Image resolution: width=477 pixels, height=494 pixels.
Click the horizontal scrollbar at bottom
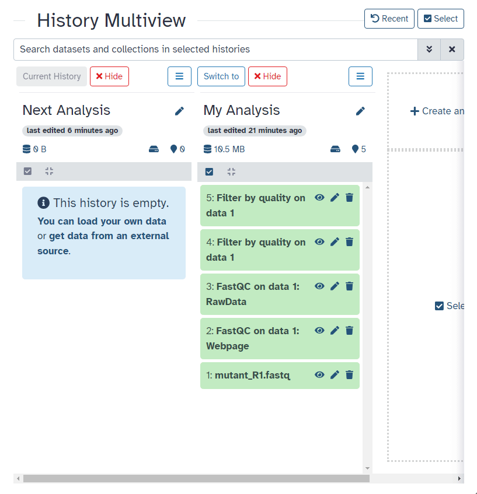pyautogui.click(x=196, y=478)
